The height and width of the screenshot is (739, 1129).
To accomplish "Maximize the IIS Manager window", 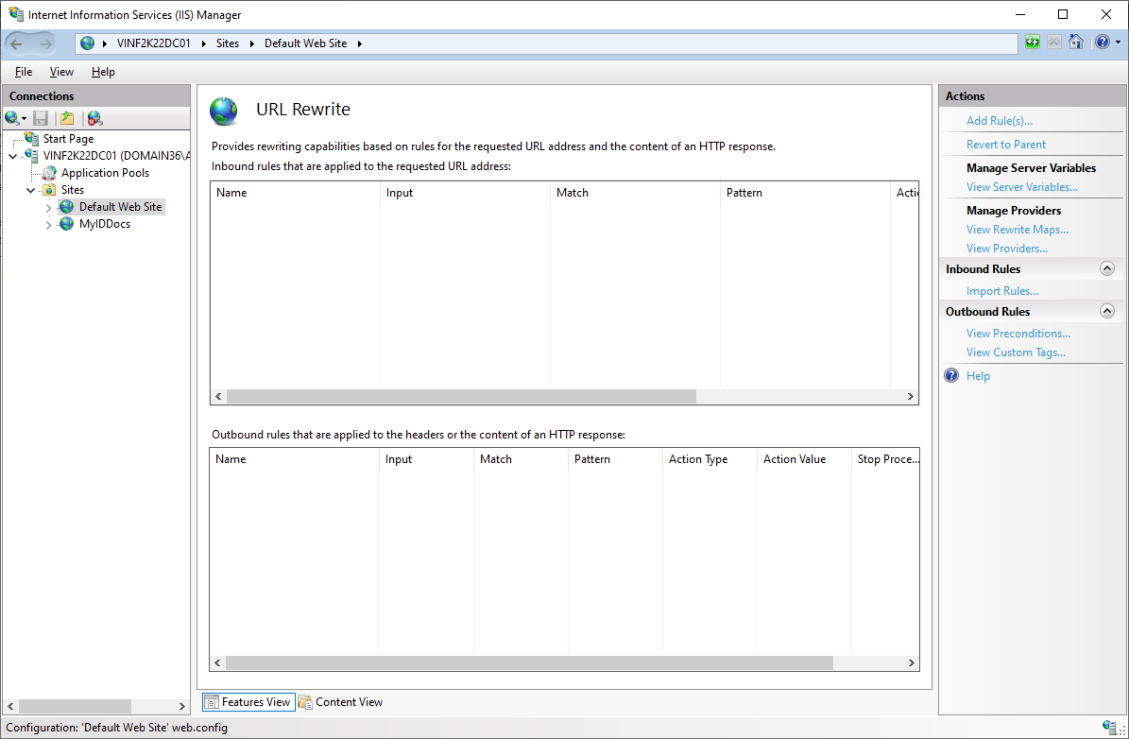I will coord(1063,14).
